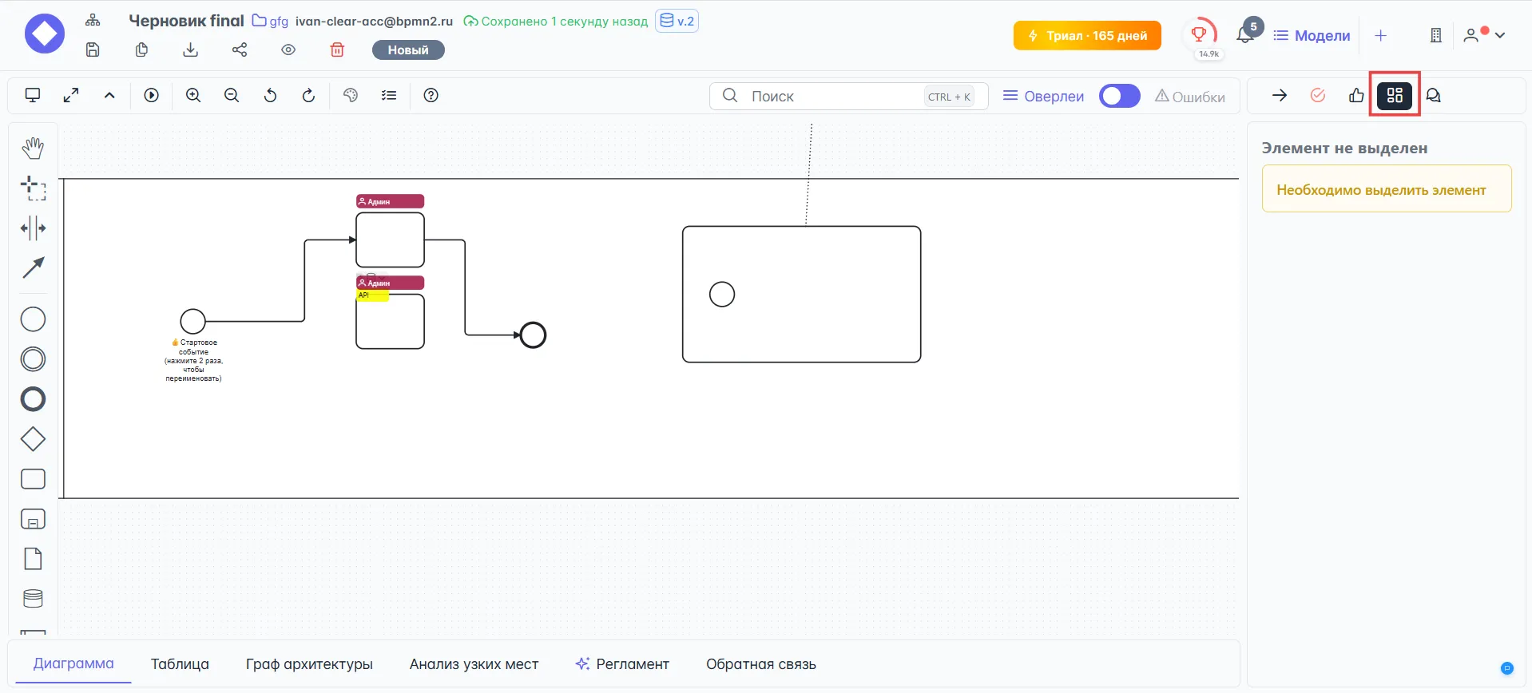
Task: Click the Триал 165 дней button
Action: click(x=1086, y=36)
